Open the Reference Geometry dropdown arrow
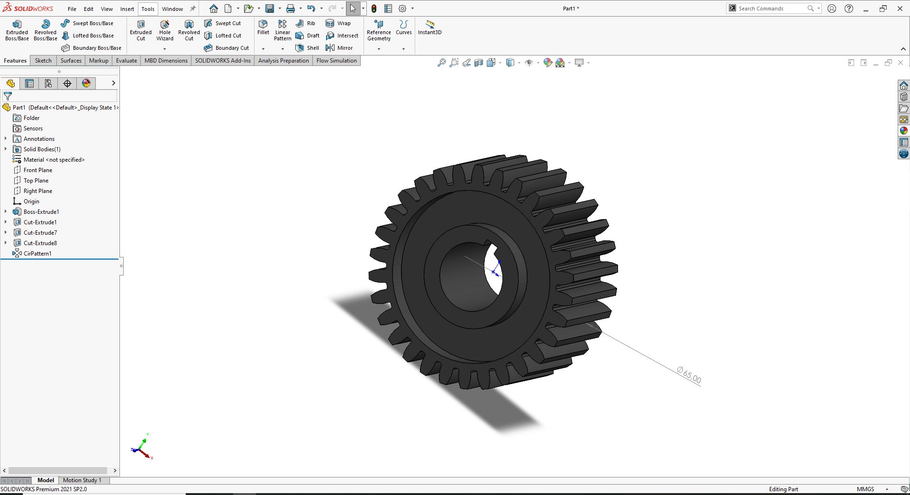The image size is (910, 495). 379,49
